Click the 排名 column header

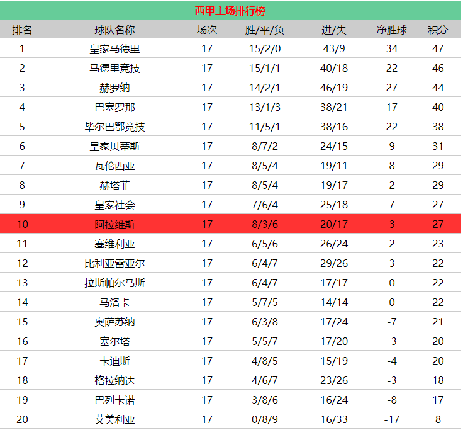[22, 30]
